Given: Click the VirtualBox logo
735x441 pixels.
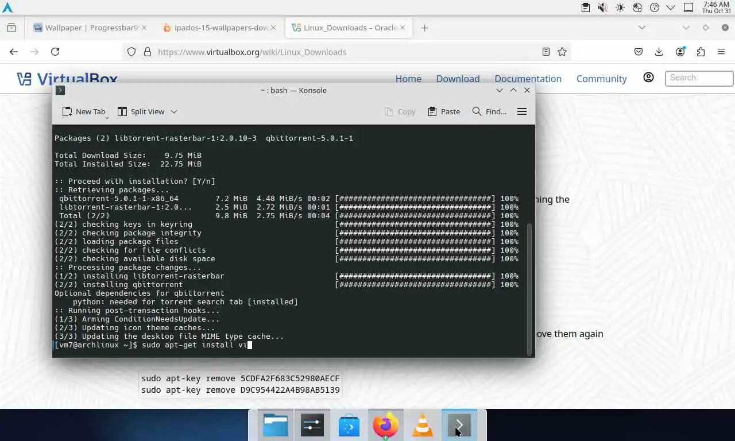Looking at the screenshot, I should tap(67, 79).
